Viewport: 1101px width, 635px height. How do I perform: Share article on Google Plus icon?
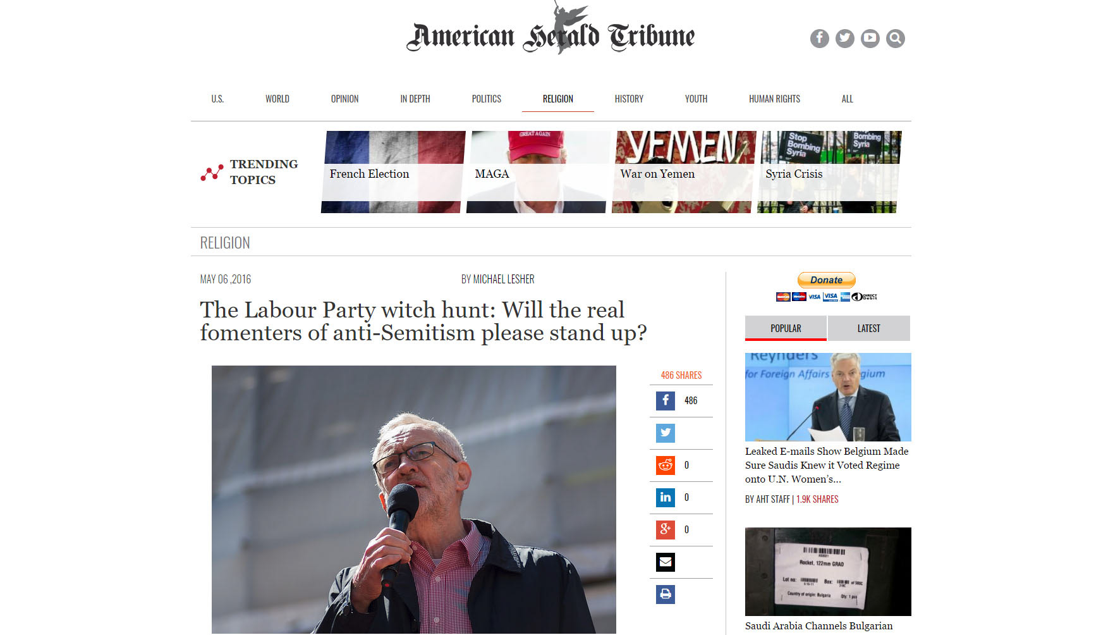click(666, 530)
